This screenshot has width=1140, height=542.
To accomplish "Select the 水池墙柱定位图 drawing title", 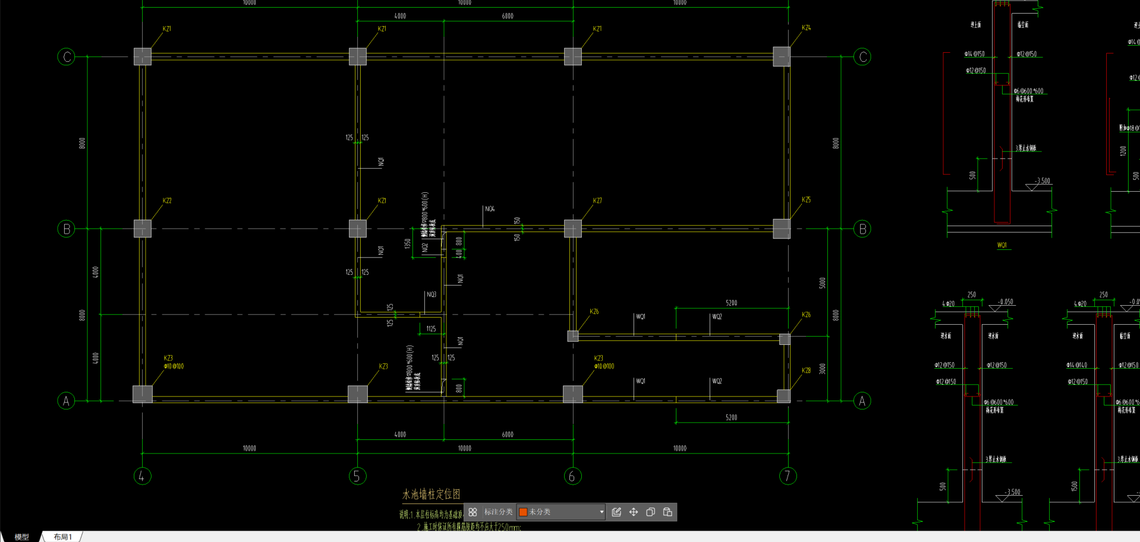I will click(x=431, y=494).
